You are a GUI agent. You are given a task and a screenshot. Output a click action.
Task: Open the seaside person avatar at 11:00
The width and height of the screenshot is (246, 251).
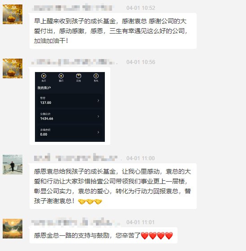(x=13, y=165)
